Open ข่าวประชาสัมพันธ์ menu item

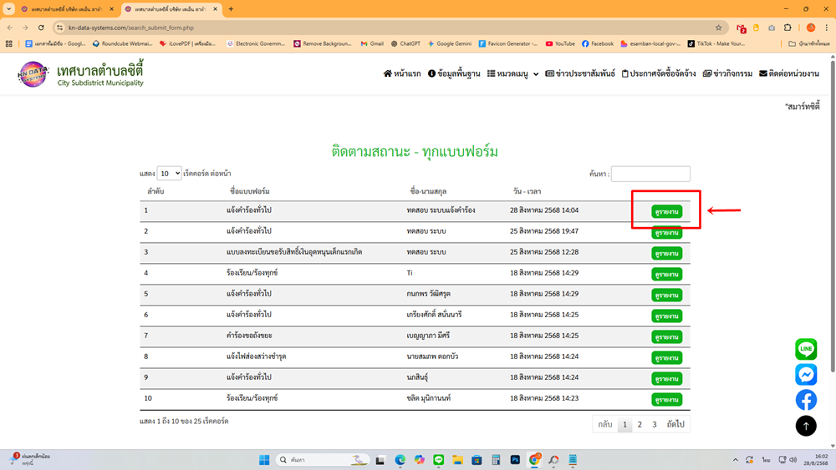click(x=580, y=73)
